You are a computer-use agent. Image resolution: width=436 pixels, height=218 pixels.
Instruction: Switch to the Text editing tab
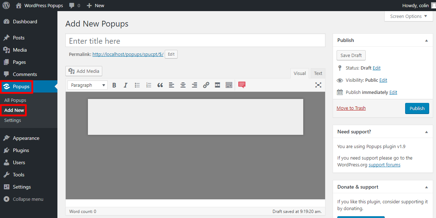(x=318, y=73)
